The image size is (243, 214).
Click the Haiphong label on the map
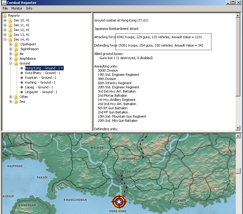(15, 166)
